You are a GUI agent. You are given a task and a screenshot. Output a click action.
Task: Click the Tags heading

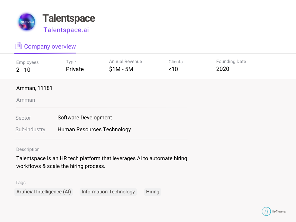pos(21,183)
